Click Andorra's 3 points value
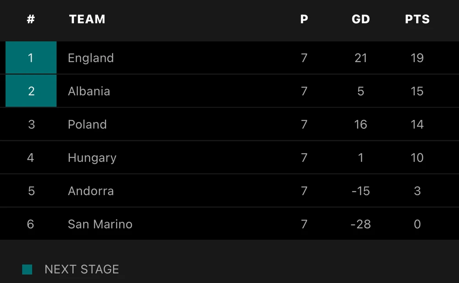Screen dimensions: 459x283 [x=417, y=191]
